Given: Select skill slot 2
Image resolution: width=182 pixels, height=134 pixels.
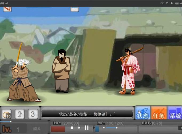Looking at the screenshot, I should pos(19,114).
